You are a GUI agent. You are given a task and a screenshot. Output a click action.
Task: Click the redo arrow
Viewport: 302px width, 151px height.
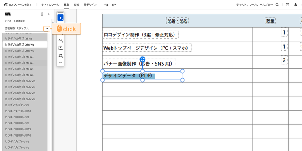pyautogui.click(x=114, y=5)
